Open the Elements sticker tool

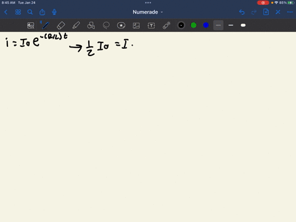click(121, 25)
